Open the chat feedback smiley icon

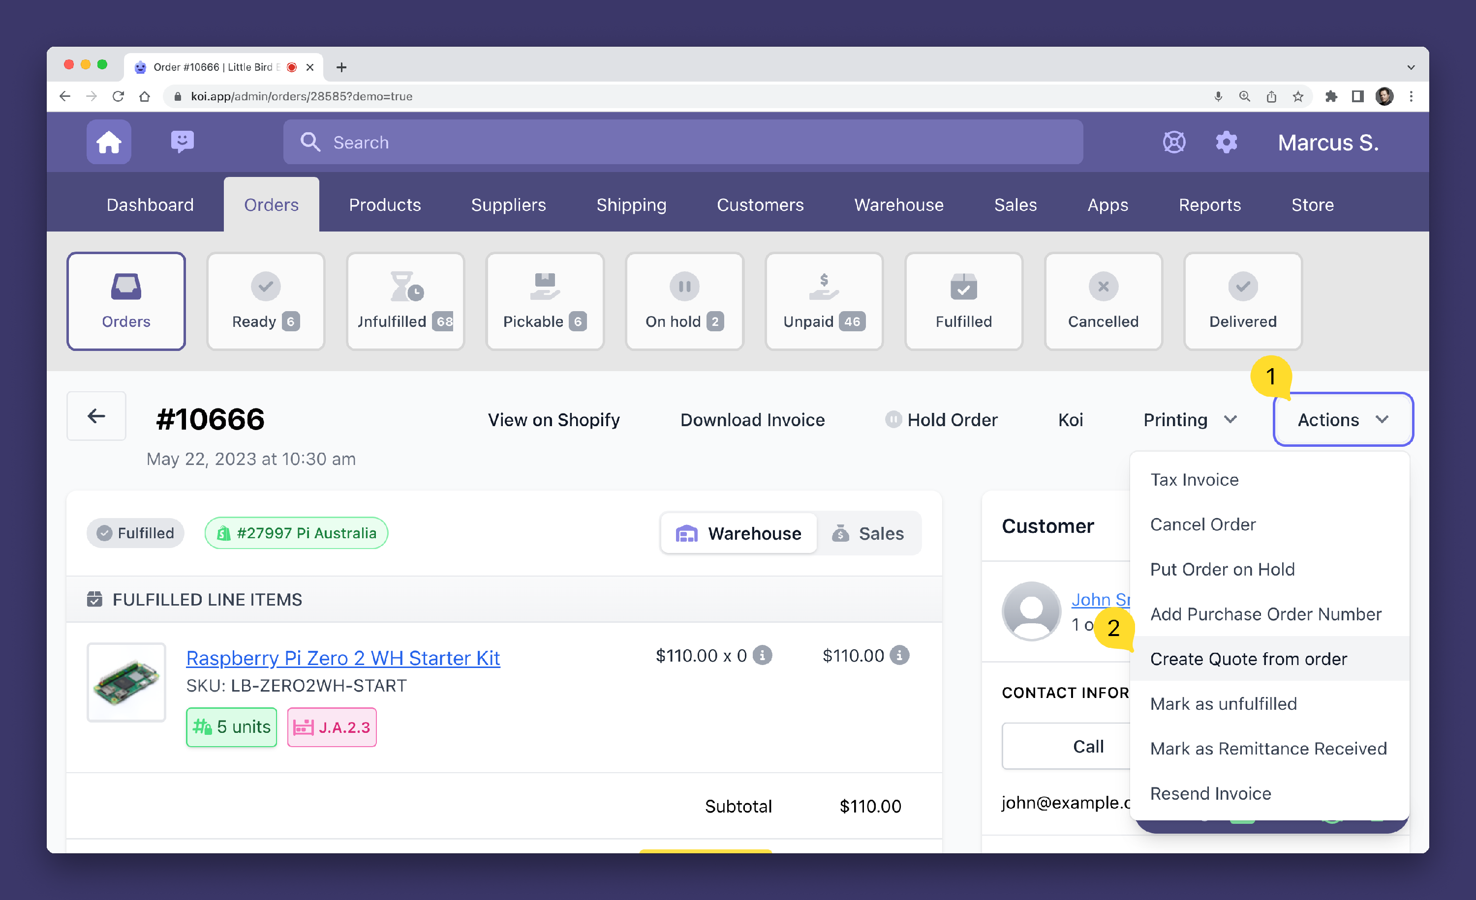[182, 143]
